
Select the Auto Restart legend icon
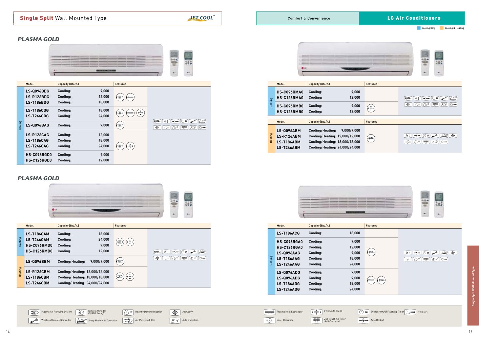(x=363, y=320)
